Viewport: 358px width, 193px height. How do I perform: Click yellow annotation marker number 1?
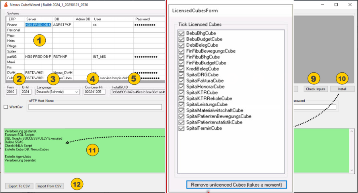coord(39,40)
